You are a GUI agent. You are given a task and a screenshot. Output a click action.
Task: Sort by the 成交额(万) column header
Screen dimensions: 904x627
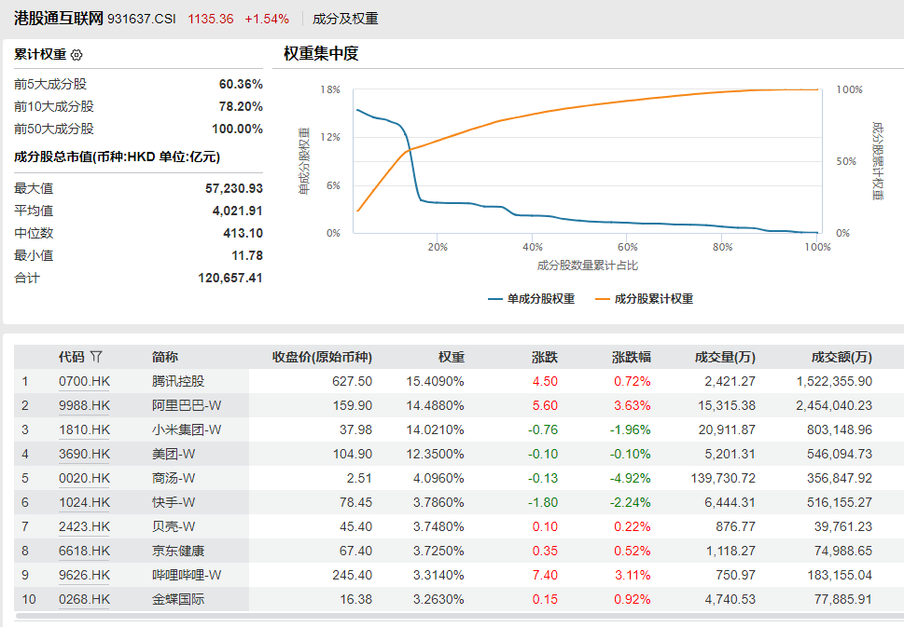tap(841, 357)
